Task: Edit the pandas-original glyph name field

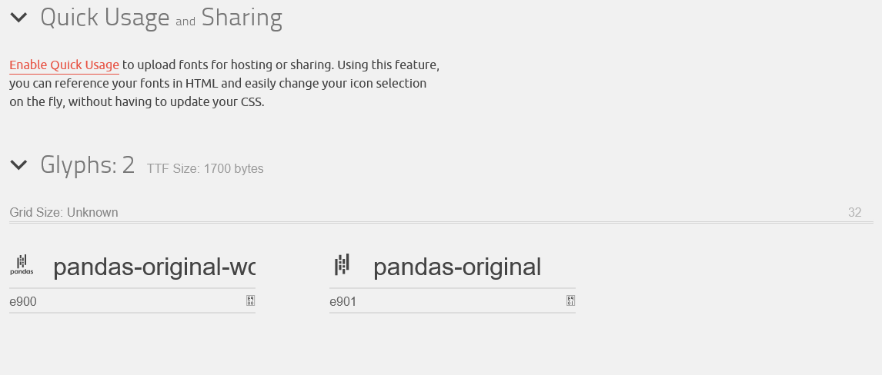Action: click(x=457, y=267)
